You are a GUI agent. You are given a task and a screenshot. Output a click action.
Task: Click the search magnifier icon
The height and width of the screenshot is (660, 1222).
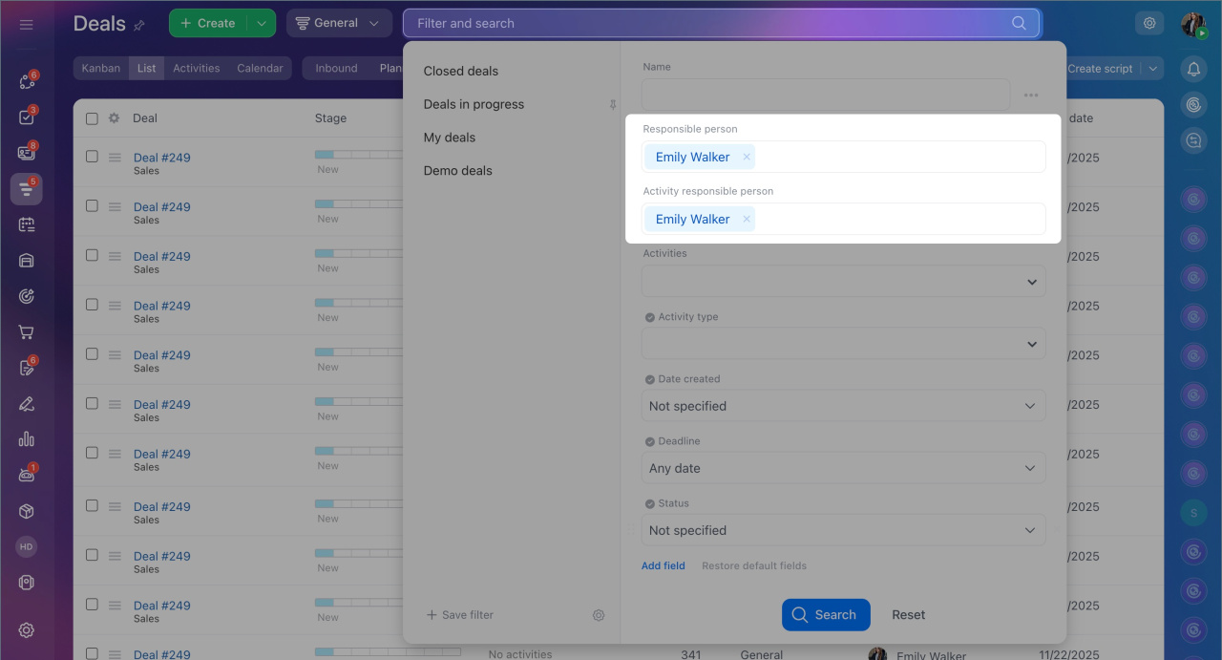click(x=1019, y=23)
